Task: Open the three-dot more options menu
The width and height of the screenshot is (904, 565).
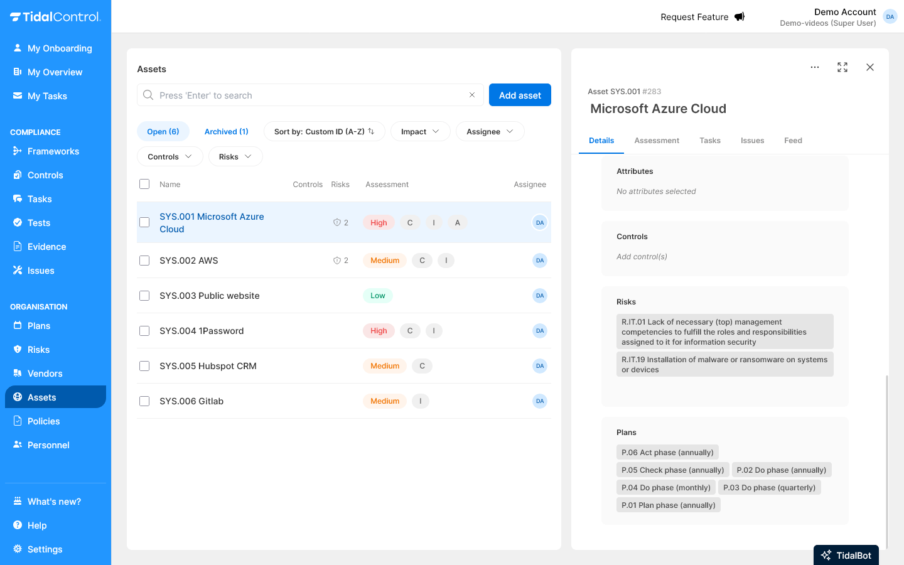Action: (814, 67)
